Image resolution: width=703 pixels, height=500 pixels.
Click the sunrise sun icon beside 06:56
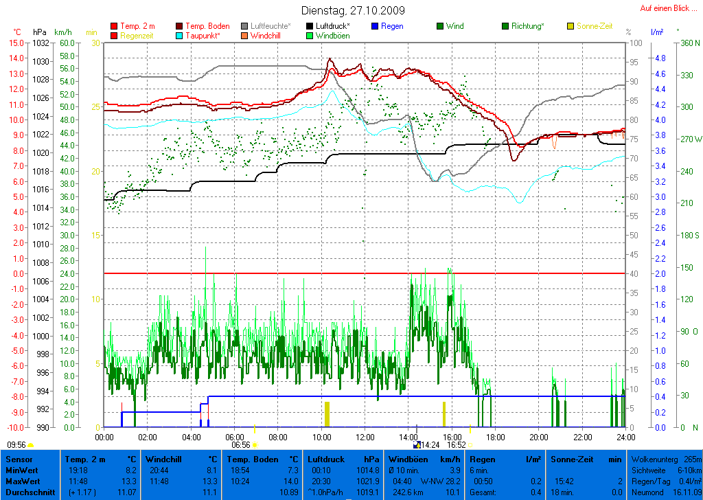pos(255,445)
